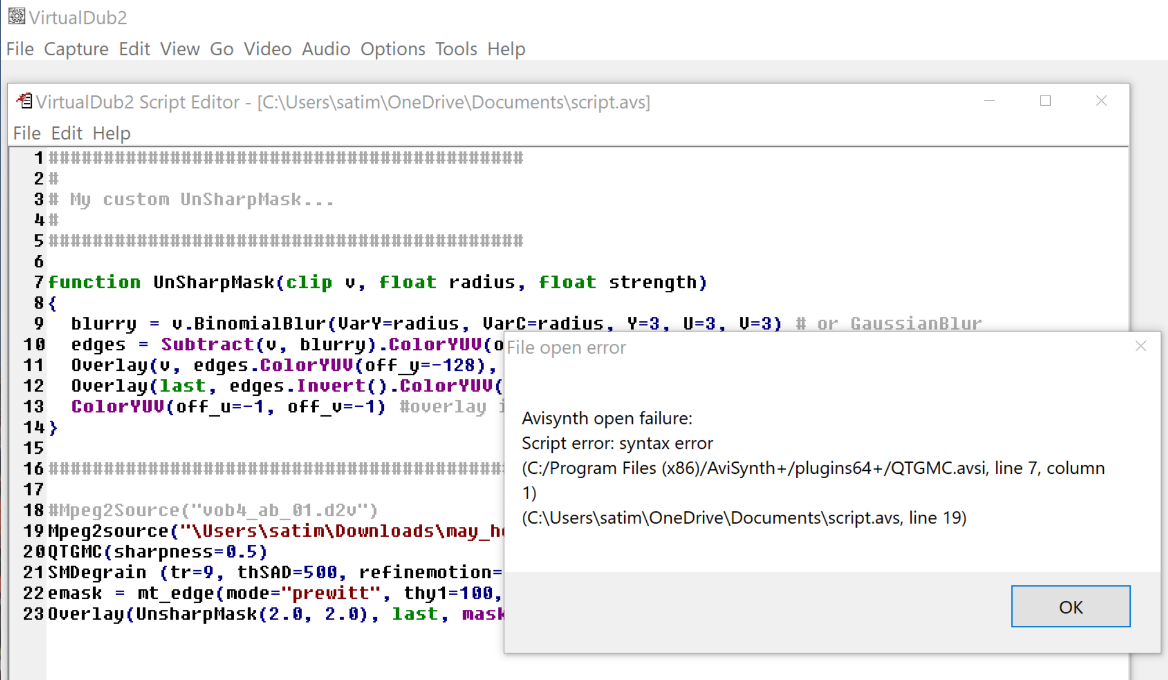Click the 'Overlay(v, edges.ColorYUV' line
This screenshot has width=1168, height=680.
tap(284, 365)
